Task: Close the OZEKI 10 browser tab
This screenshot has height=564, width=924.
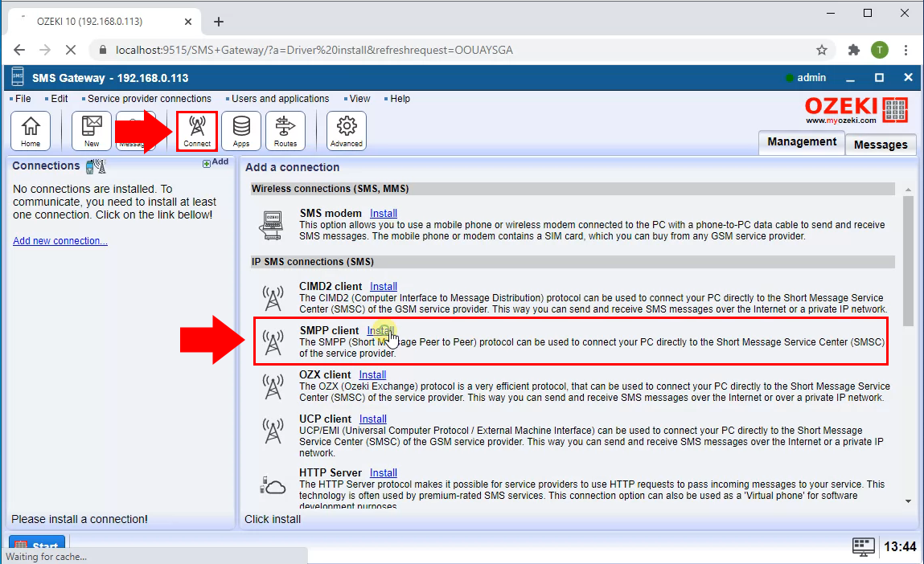Action: pyautogui.click(x=188, y=22)
